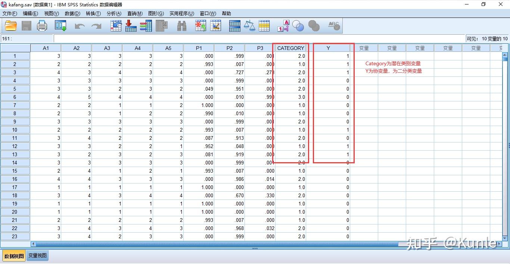Viewport: 510px width, 264px height.
Task: Undo the last action
Action: pyautogui.click(x=79, y=25)
